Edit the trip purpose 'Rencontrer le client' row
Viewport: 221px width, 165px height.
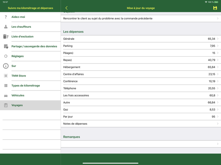[x=141, y=18]
